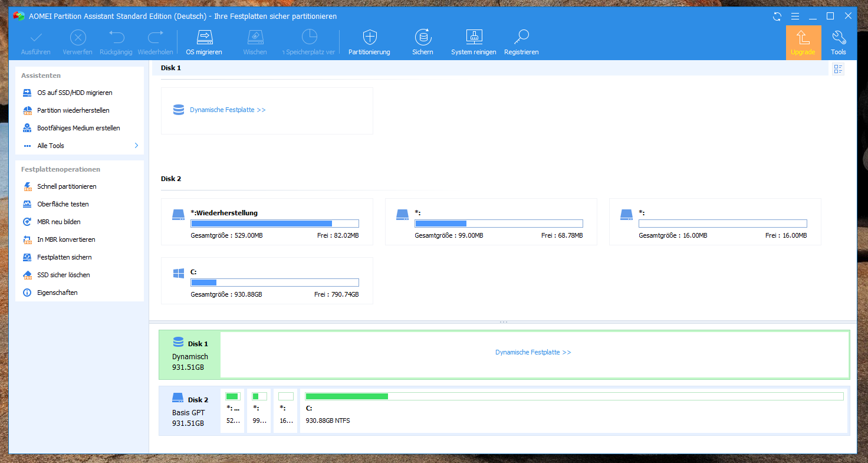Select the C: partition card
This screenshot has width=868, height=463.
click(267, 281)
